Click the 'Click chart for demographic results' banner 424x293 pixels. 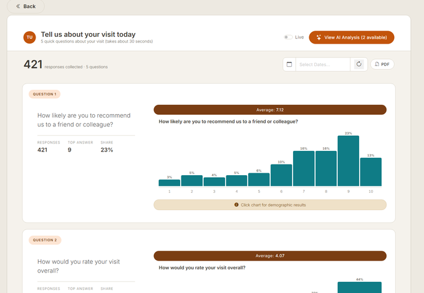tap(270, 205)
